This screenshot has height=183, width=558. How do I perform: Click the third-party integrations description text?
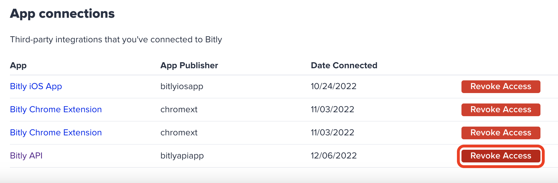tap(116, 39)
